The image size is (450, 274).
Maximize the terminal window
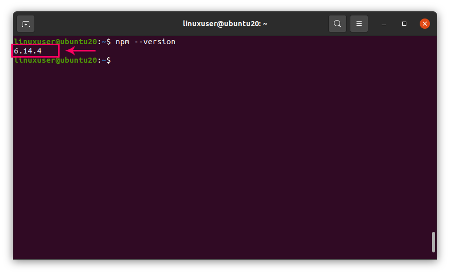(404, 24)
